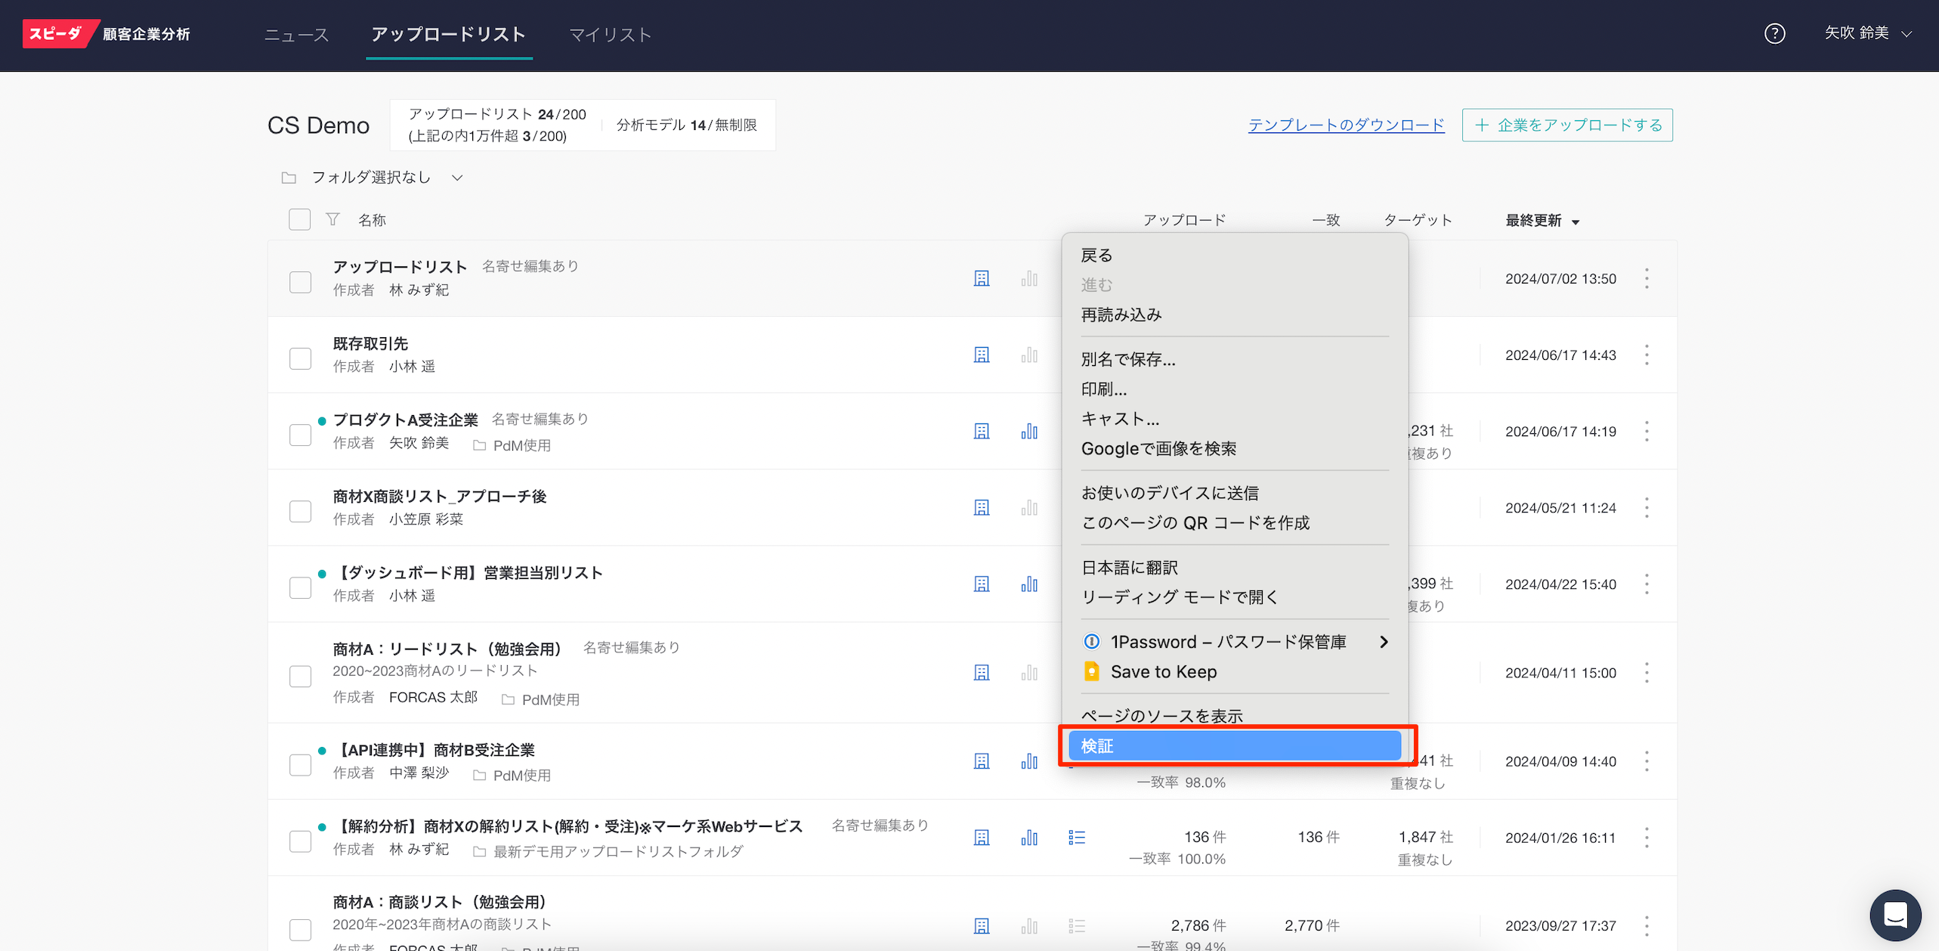The image size is (1939, 951).
Task: Click the filter funnel icon beside 名称
Action: 332,220
